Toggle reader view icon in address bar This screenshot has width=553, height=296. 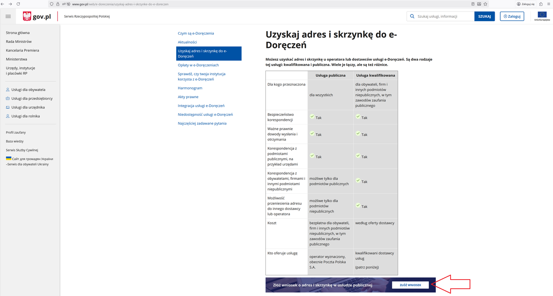(473, 4)
